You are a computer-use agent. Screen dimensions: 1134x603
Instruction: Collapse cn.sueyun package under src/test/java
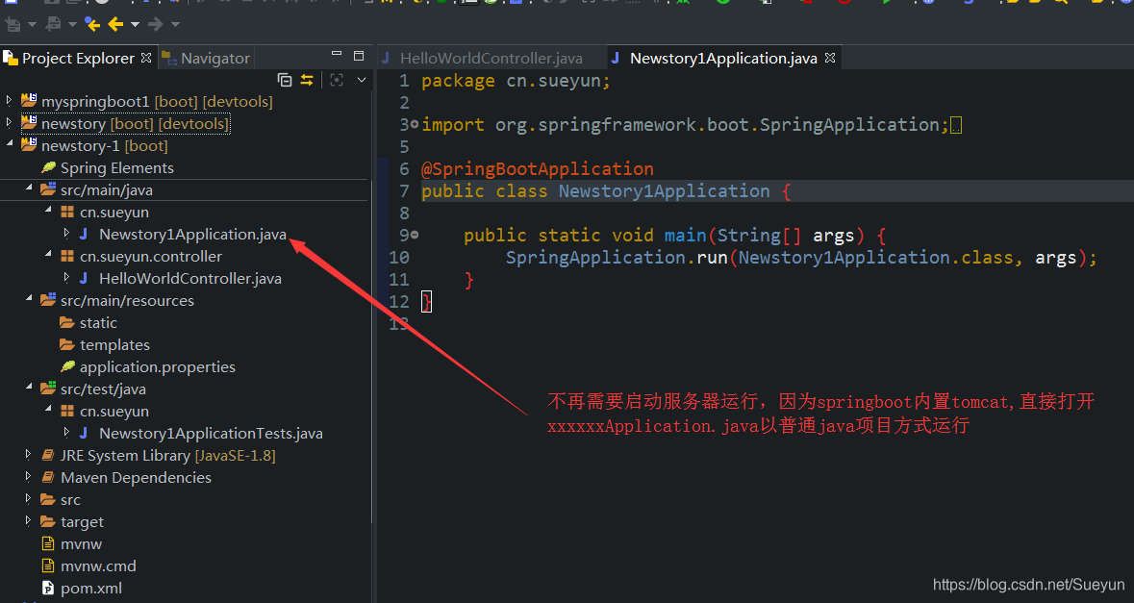click(x=48, y=410)
